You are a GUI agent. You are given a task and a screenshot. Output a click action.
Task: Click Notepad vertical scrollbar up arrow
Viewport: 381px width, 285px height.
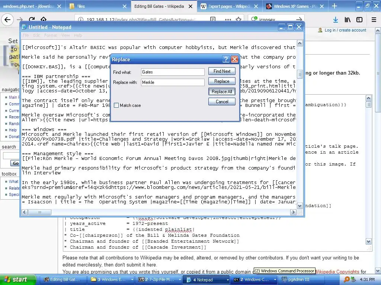tap(300, 43)
